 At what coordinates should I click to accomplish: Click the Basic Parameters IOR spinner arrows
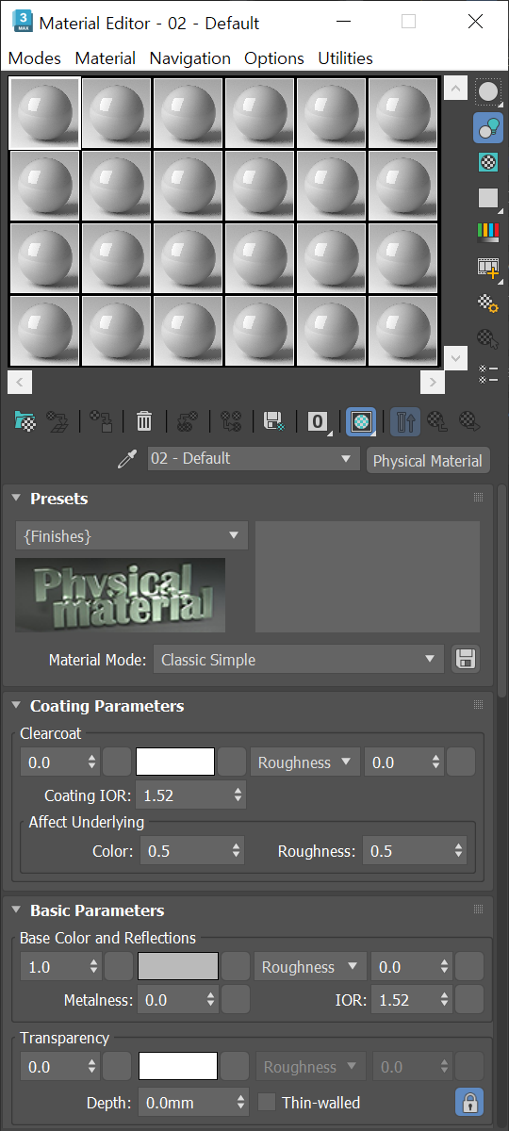point(443,999)
